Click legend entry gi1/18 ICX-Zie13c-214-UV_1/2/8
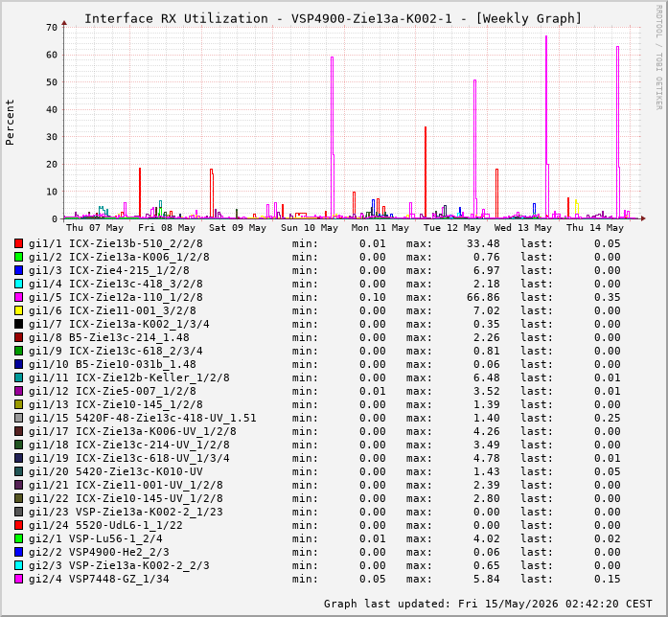The width and height of the screenshot is (668, 617). point(129,445)
